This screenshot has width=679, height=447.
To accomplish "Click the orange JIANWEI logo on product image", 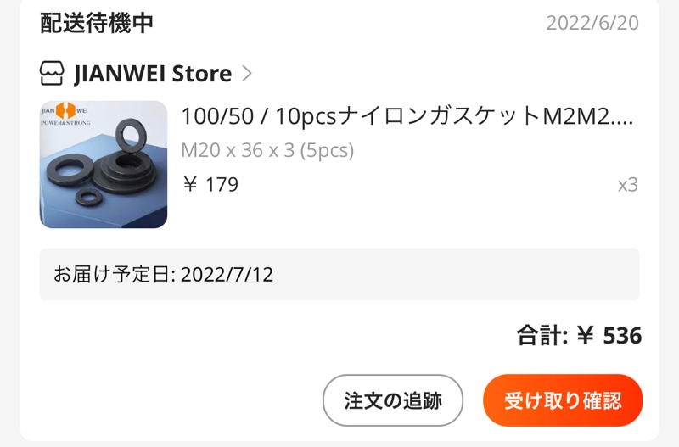I will click(x=66, y=110).
